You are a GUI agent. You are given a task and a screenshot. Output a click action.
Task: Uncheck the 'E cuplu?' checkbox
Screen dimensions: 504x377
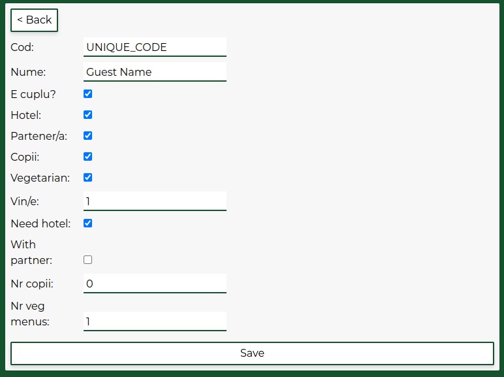88,94
